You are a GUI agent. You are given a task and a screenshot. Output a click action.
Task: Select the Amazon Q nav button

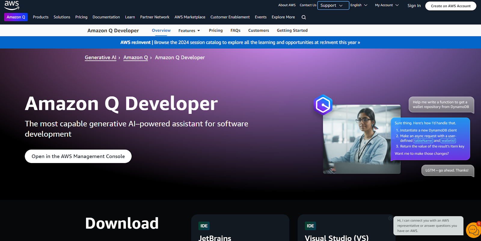point(16,17)
